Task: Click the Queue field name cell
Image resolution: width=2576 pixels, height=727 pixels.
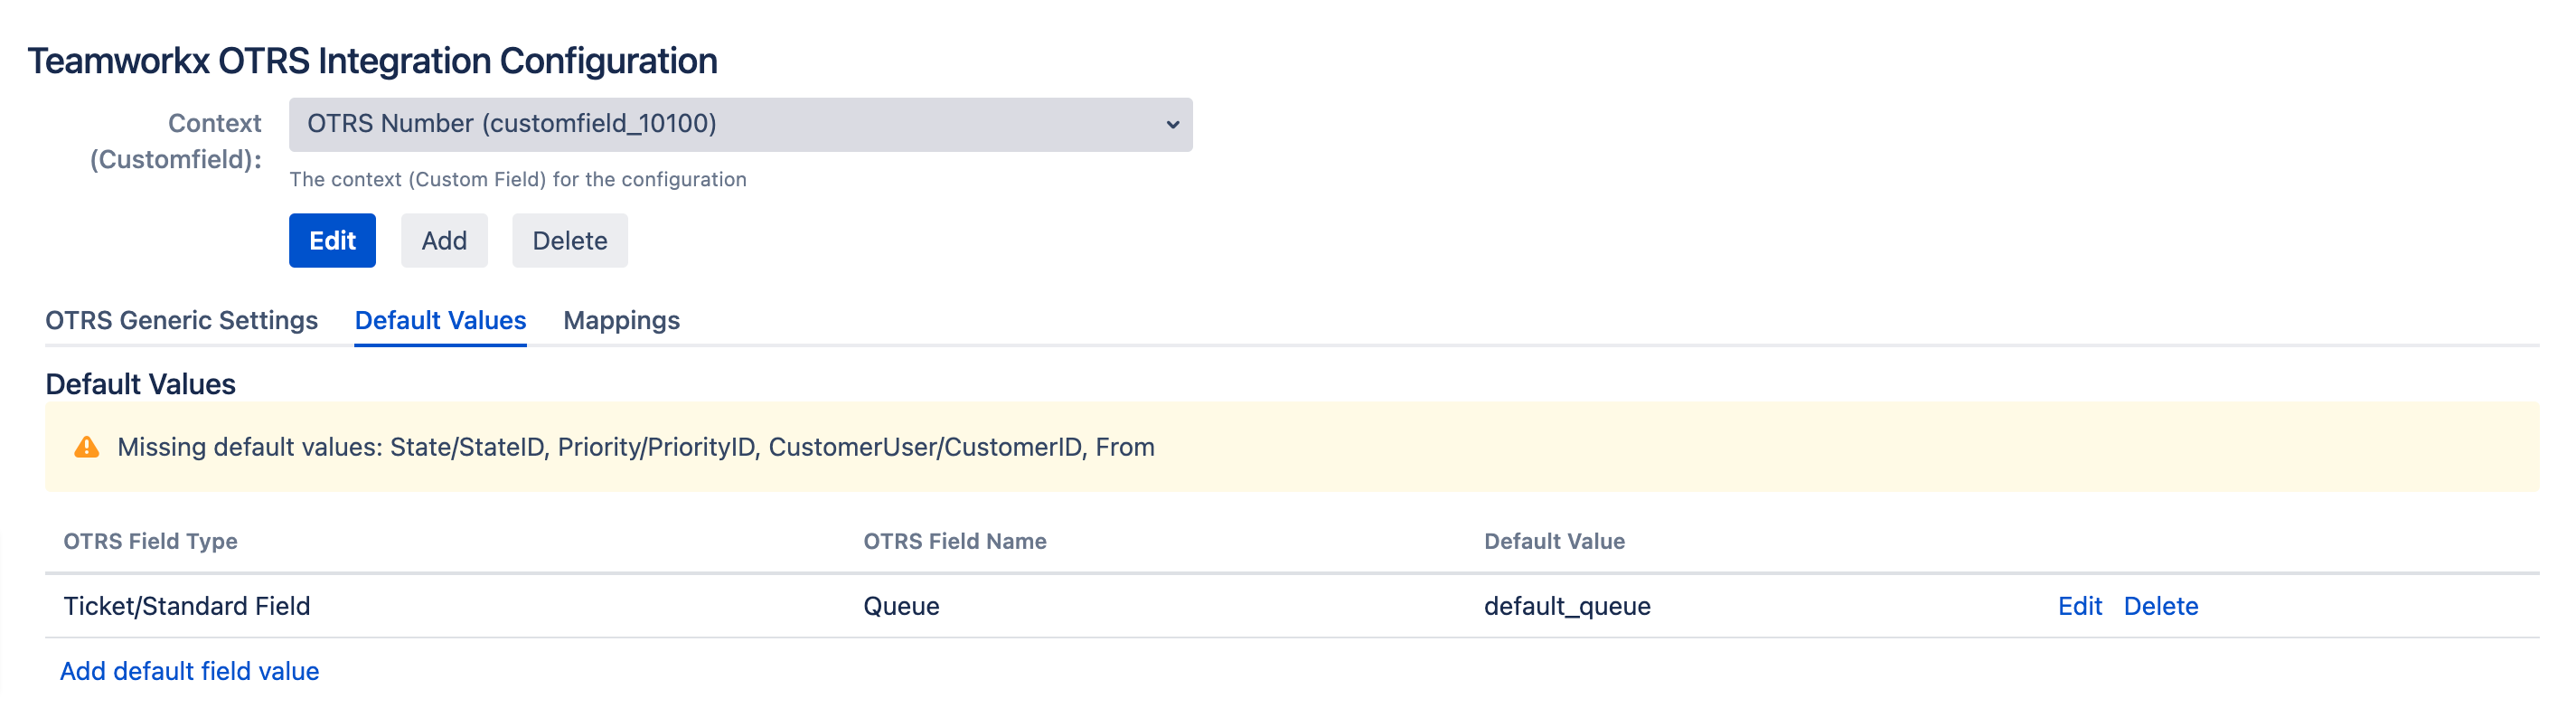Action: [901, 606]
